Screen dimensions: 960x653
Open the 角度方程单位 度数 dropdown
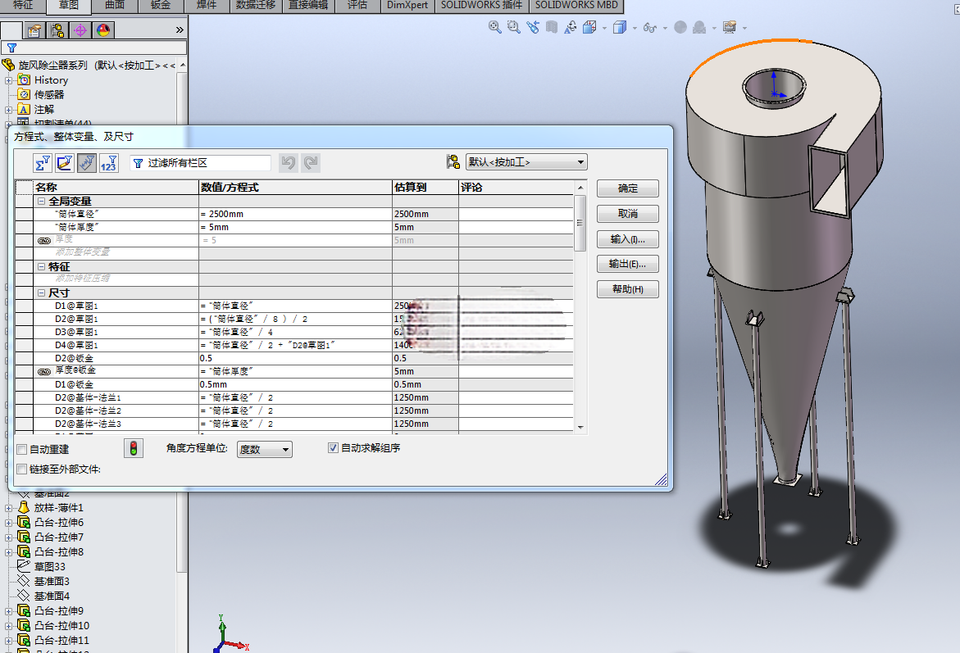(265, 449)
